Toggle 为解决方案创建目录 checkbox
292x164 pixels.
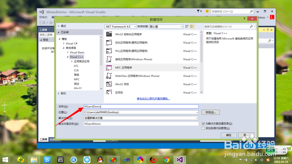(x=203, y=123)
